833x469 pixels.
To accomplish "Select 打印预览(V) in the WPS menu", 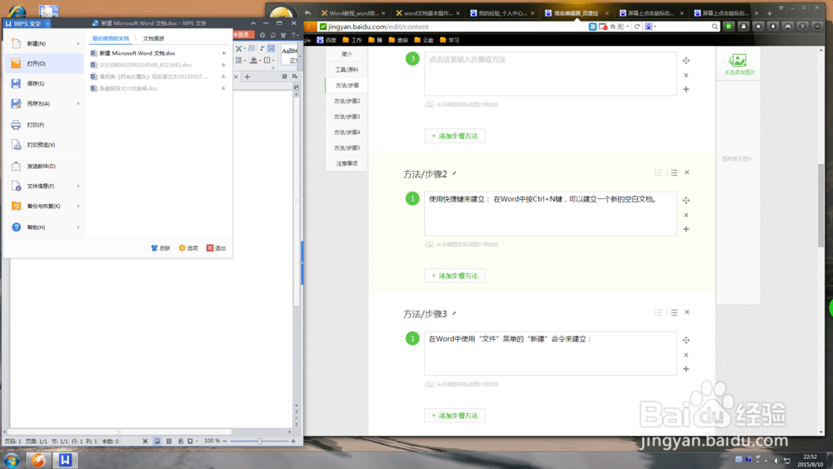I will tap(43, 144).
